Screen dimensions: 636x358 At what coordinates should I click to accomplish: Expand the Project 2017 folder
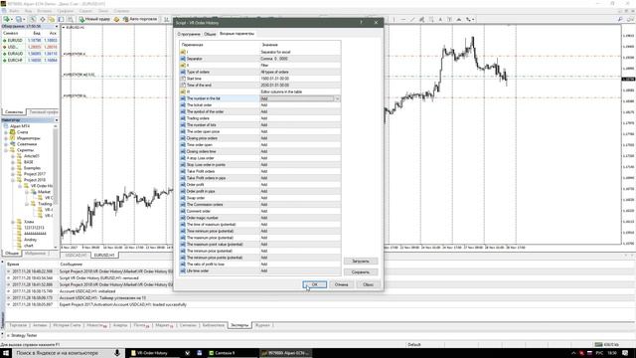click(13, 174)
